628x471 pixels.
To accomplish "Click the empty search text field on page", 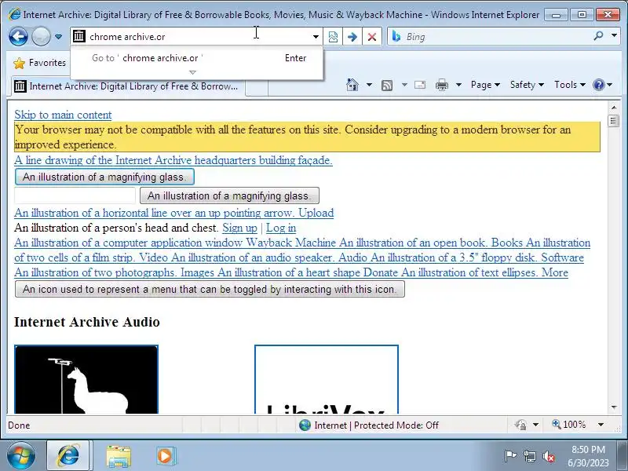I will tap(75, 195).
